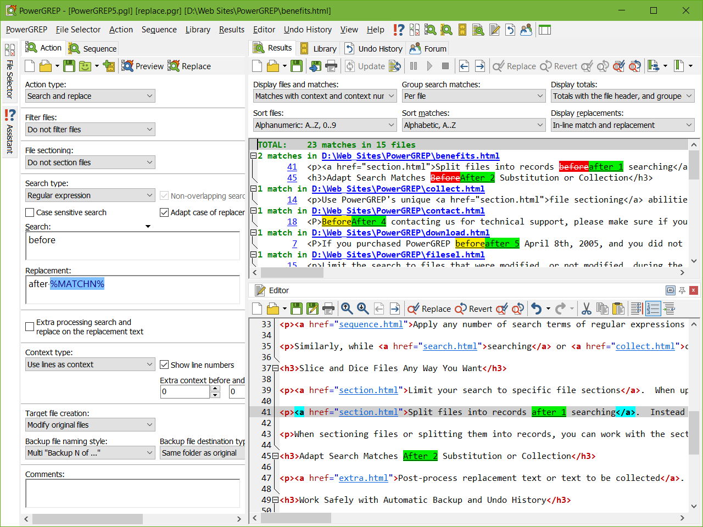
Task: Click the Editor icon in main toolbar
Action: tap(494, 30)
